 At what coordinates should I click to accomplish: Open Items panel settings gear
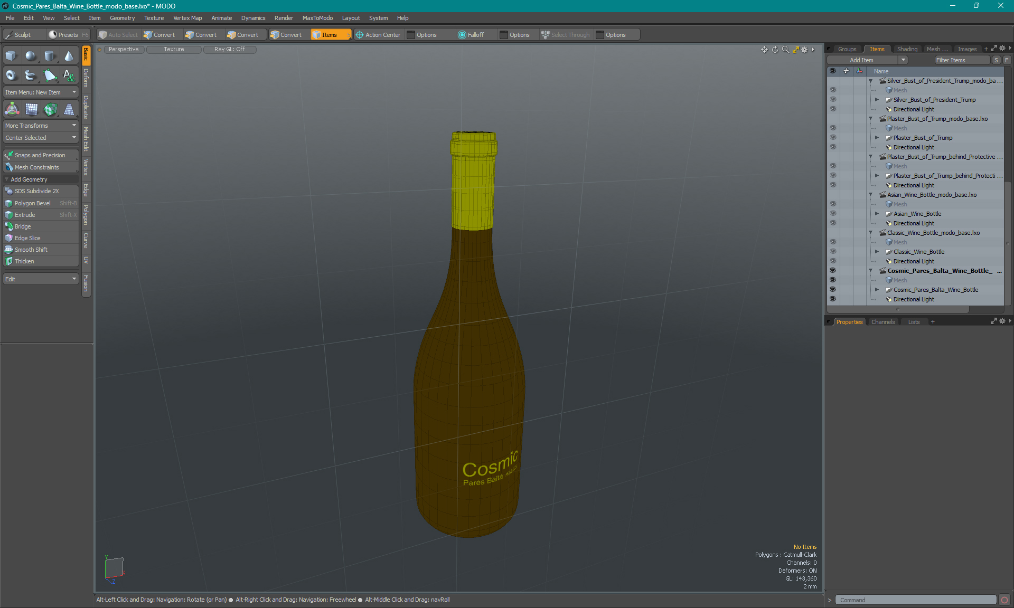click(1002, 49)
